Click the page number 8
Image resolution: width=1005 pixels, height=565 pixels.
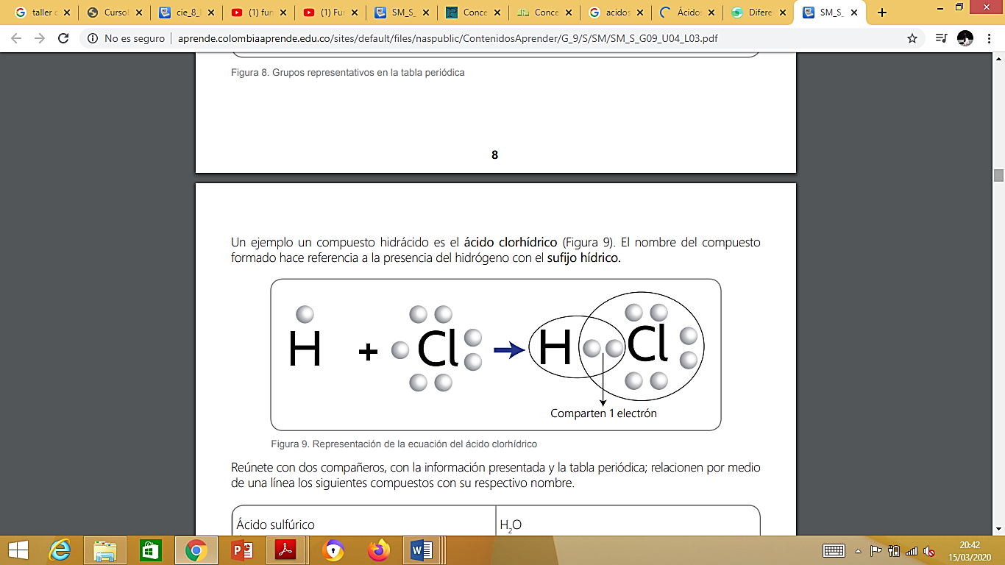(x=494, y=154)
